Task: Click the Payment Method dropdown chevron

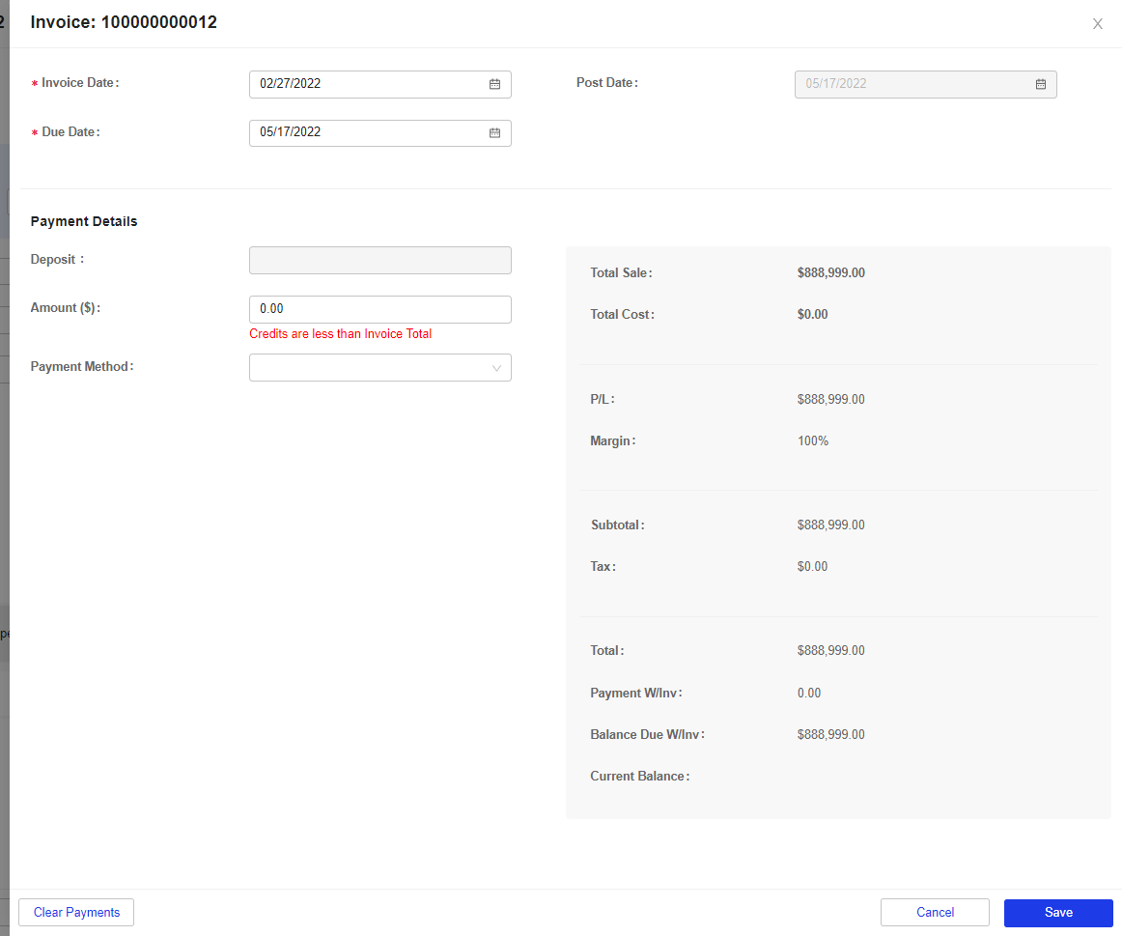Action: coord(496,367)
